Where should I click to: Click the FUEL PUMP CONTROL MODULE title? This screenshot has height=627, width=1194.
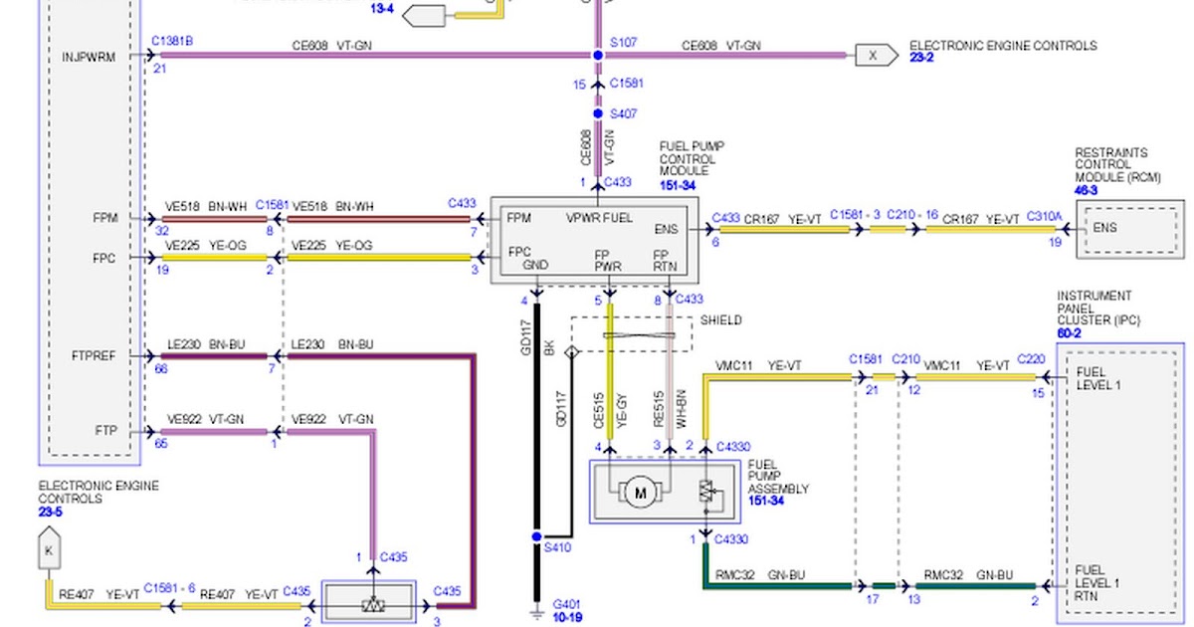[692, 159]
